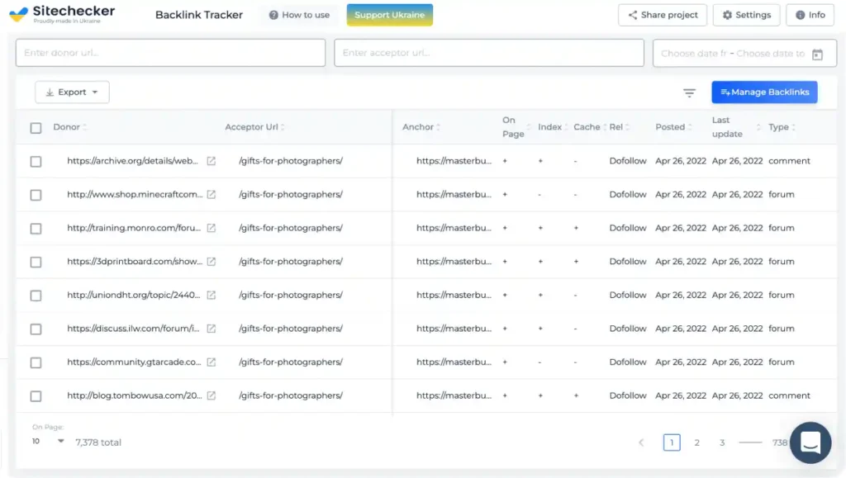This screenshot has height=478, width=846.
Task: Check the training.monro.com row checkbox
Action: [x=36, y=229]
